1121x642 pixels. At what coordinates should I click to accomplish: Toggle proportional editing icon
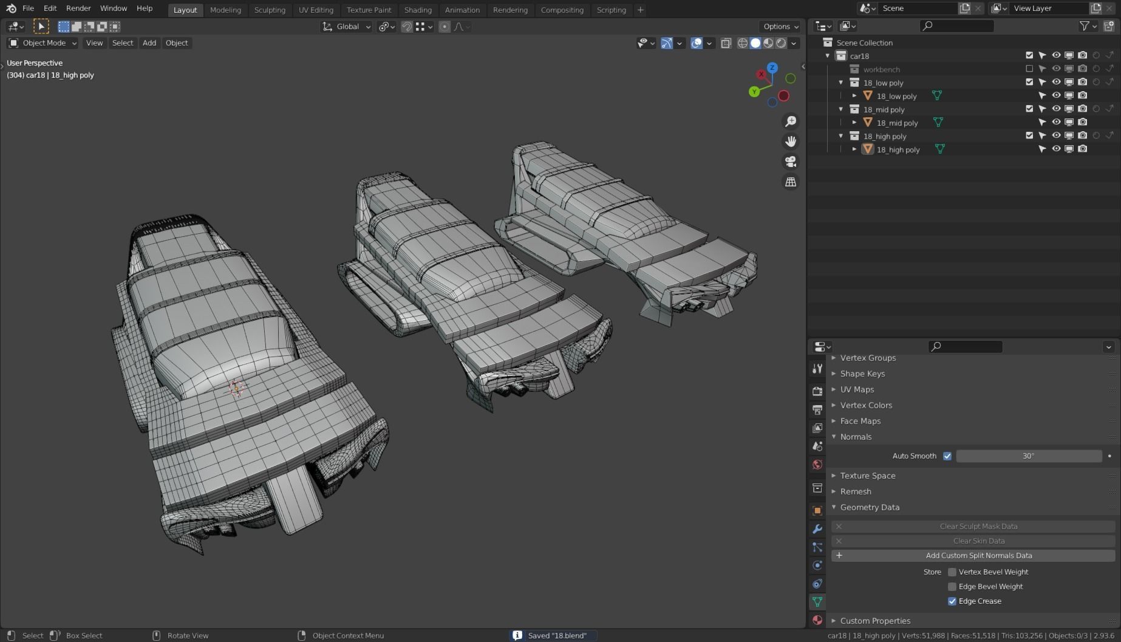(x=445, y=27)
